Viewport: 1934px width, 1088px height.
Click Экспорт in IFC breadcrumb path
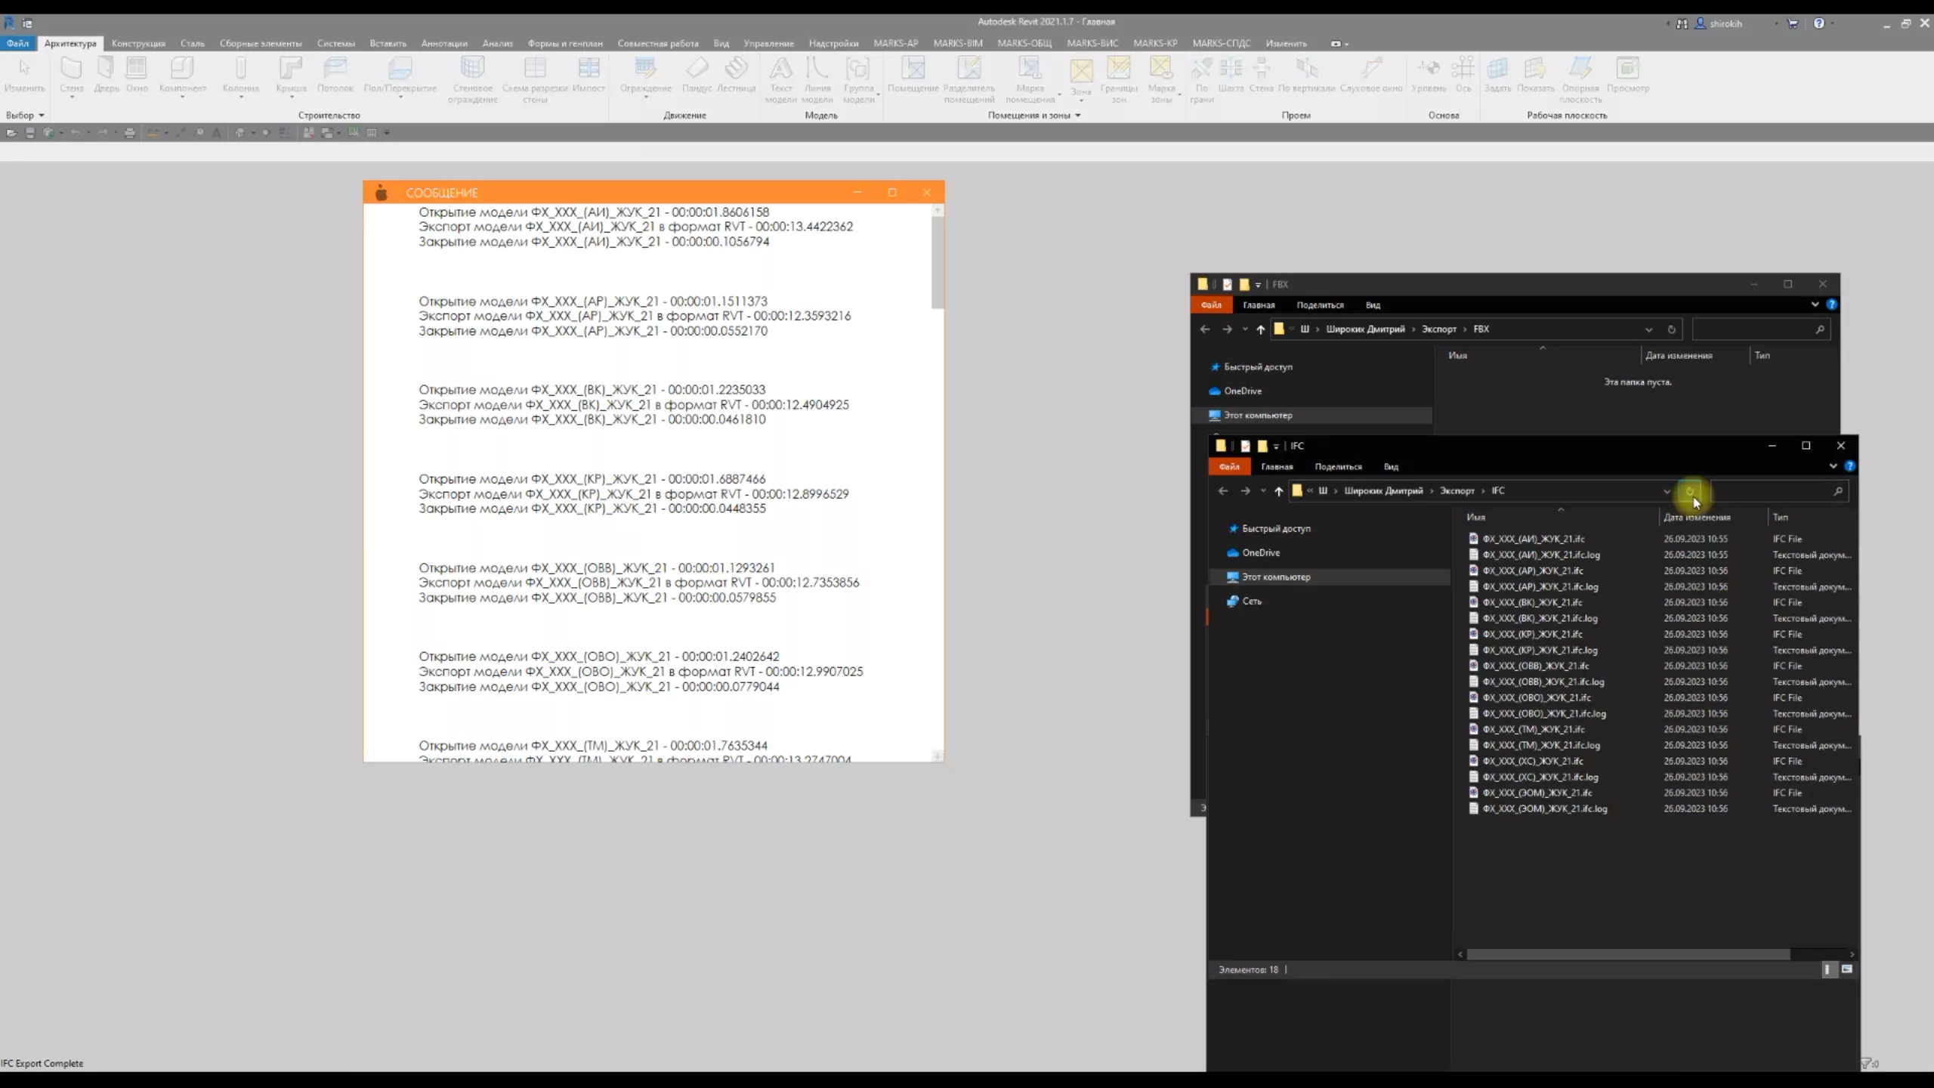click(x=1457, y=491)
